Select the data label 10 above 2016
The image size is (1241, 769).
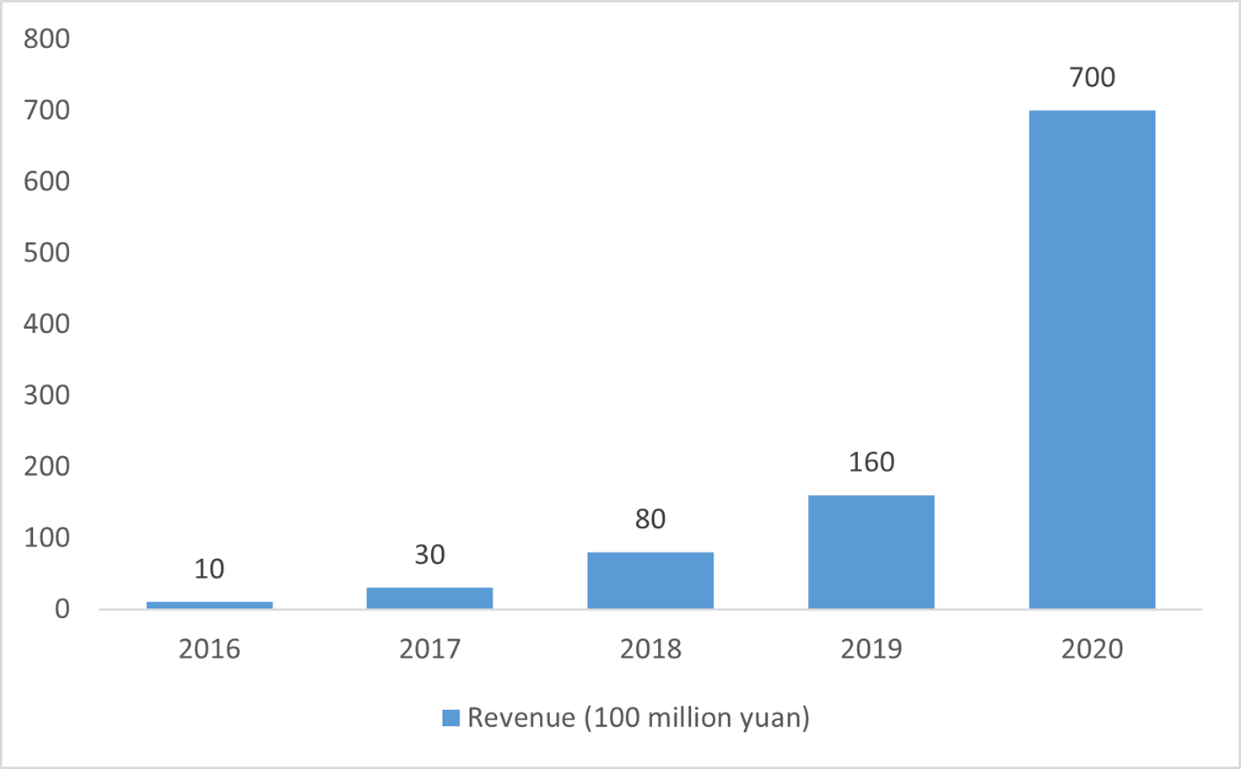coord(209,569)
